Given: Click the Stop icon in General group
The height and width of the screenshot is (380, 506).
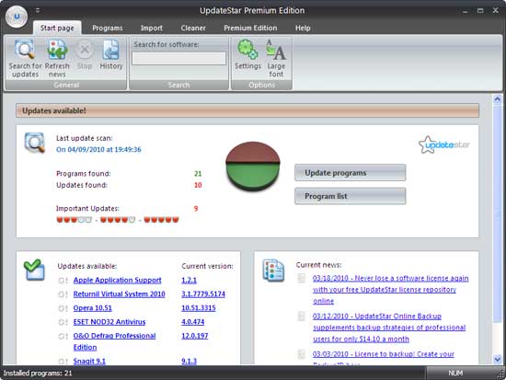Looking at the screenshot, I should click(85, 50).
